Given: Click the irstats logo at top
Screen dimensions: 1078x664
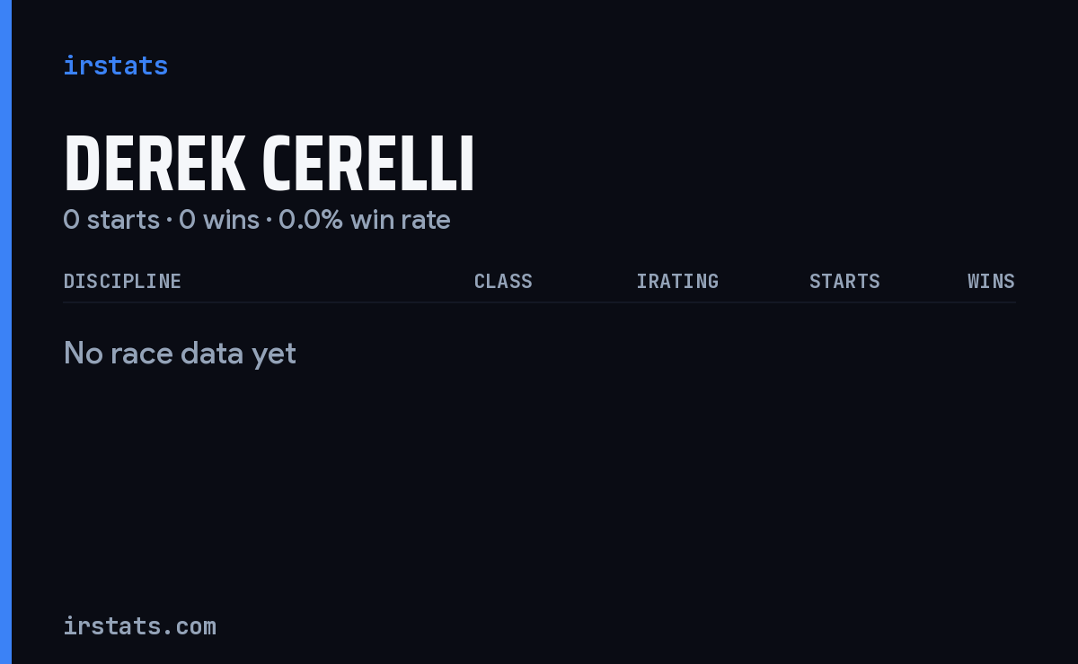Looking at the screenshot, I should (x=116, y=66).
